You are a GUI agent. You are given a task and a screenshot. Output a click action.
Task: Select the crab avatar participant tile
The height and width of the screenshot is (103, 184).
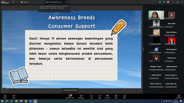(x=156, y=58)
